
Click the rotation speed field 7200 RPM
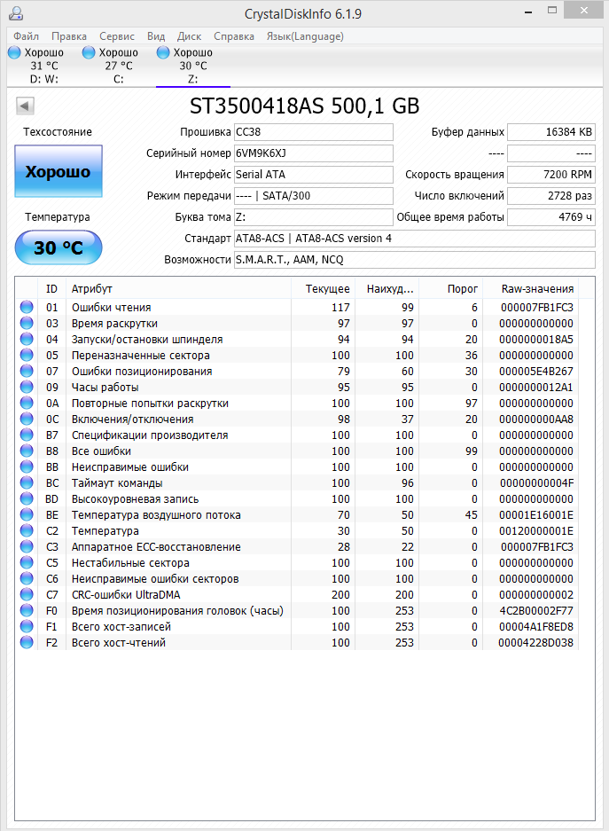(x=551, y=175)
